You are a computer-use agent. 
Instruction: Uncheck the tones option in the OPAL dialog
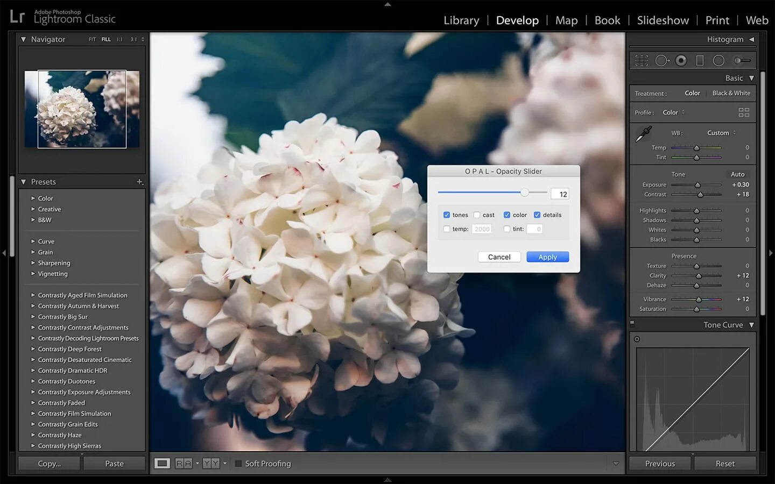[447, 215]
